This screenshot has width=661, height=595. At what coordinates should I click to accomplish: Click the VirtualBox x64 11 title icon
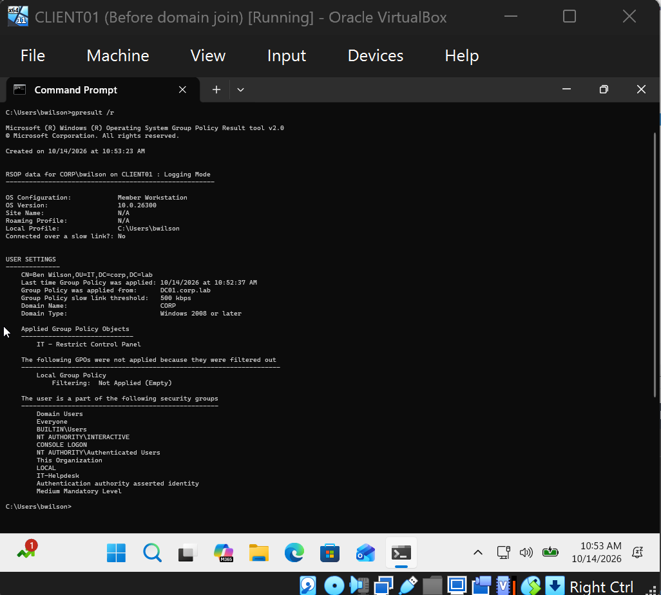[18, 17]
